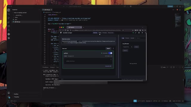Collapse the mcp-scraping-server folder
The height and width of the screenshot is (107, 191).
click(20, 12)
